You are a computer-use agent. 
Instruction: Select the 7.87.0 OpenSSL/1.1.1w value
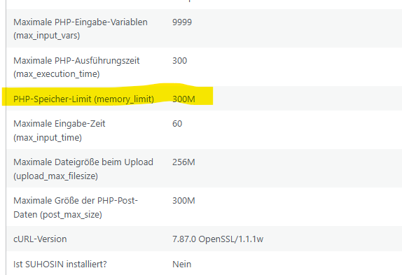click(218, 239)
